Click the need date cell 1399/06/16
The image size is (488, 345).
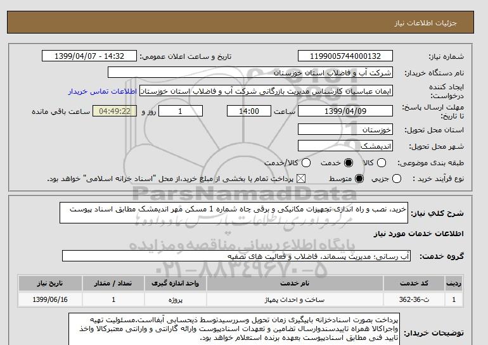[50, 299]
